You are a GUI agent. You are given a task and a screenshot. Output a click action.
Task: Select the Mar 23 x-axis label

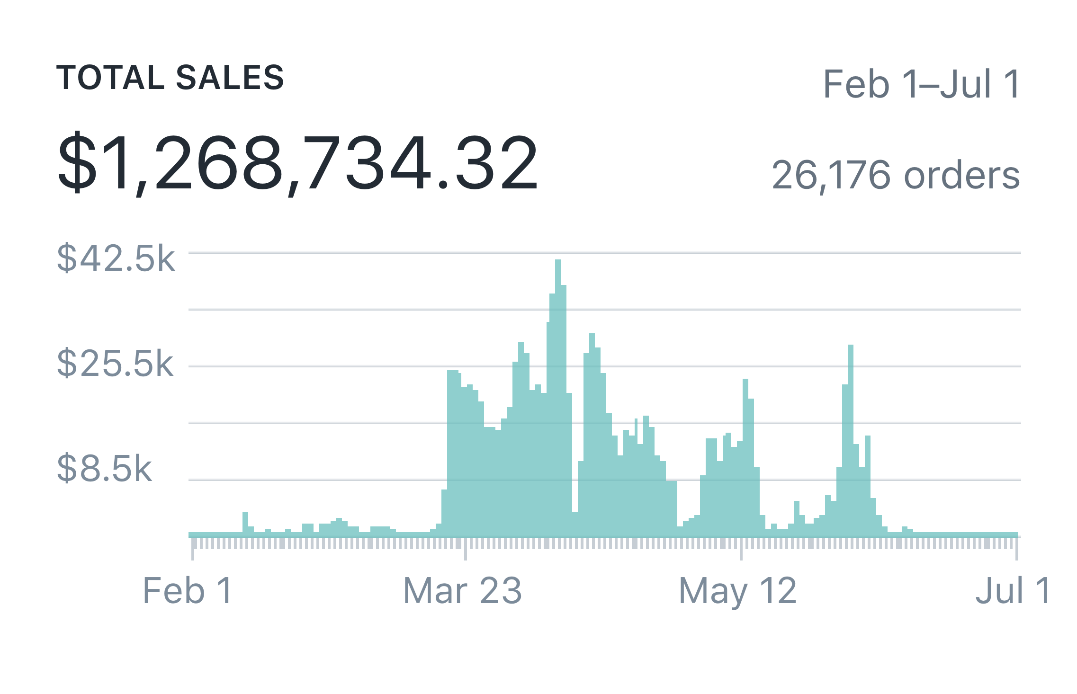[462, 591]
